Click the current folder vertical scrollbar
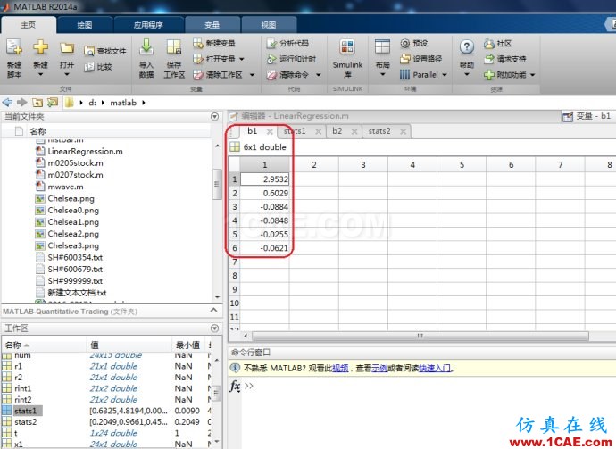This screenshot has height=449, width=616. (217, 184)
